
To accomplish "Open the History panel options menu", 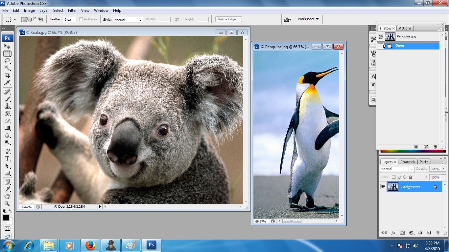I will 442,30.
